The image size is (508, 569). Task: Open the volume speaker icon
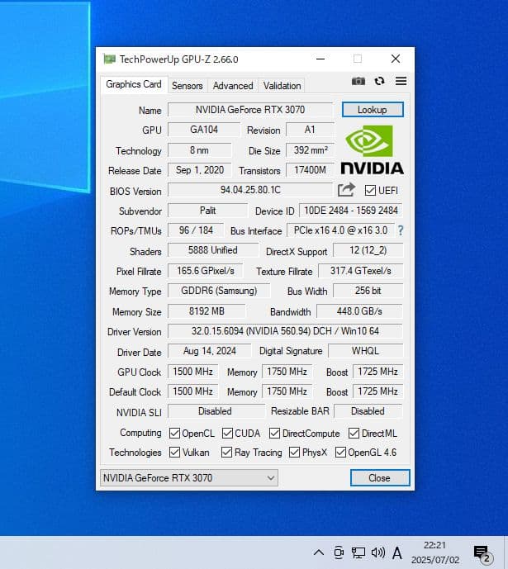coord(378,552)
